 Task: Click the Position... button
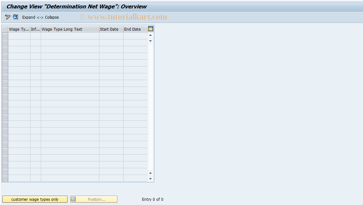94,199
